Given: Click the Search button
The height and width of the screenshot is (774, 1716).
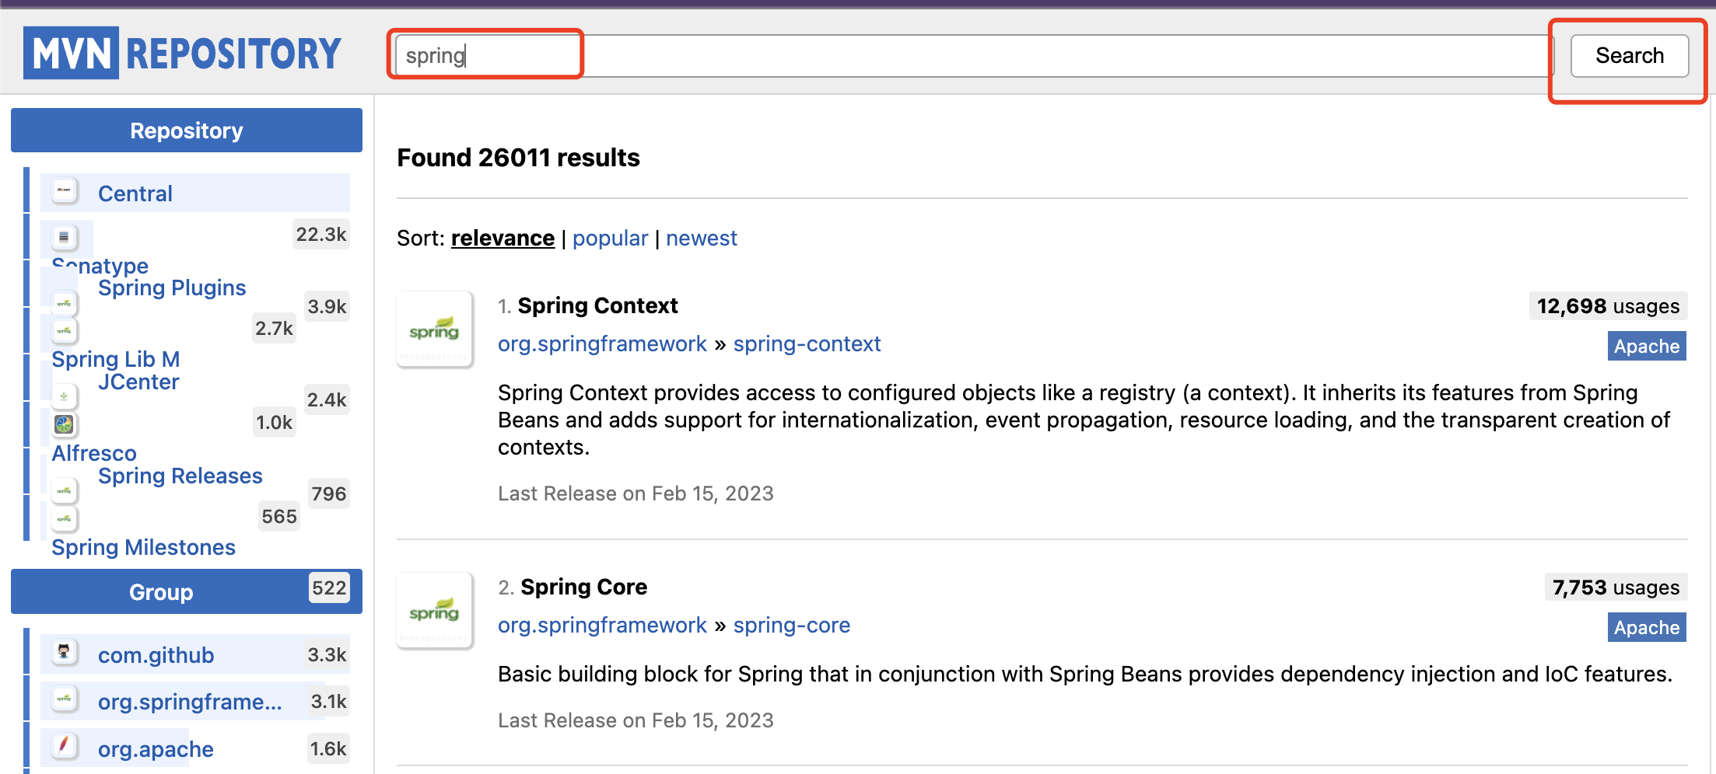Looking at the screenshot, I should click(1630, 56).
